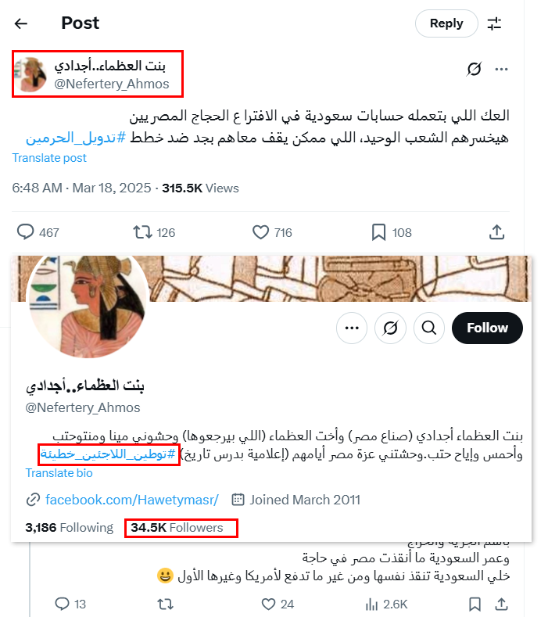Open profile card three-dot options button

point(352,328)
